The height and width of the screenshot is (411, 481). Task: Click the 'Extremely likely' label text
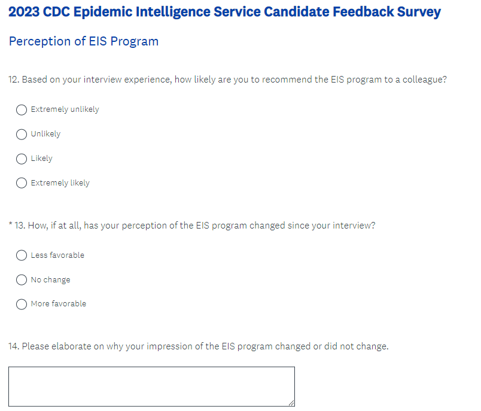60,183
